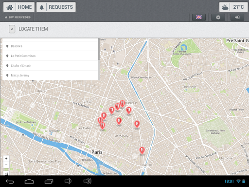The height and width of the screenshot is (187, 249).
Task: Zoom in the map with plus button
Action: pyautogui.click(x=6, y=159)
